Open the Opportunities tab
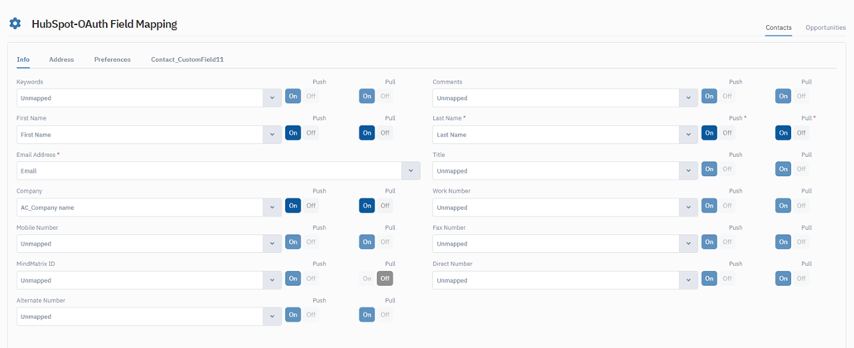Image resolution: width=854 pixels, height=348 pixels. pos(825,28)
